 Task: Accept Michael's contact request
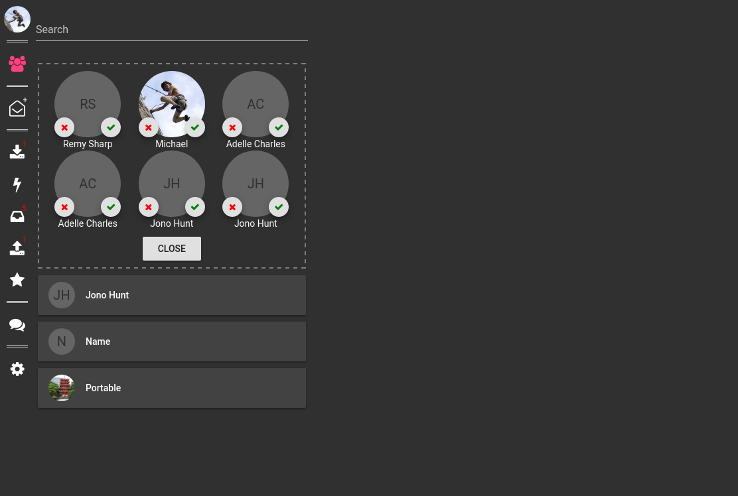pos(195,127)
